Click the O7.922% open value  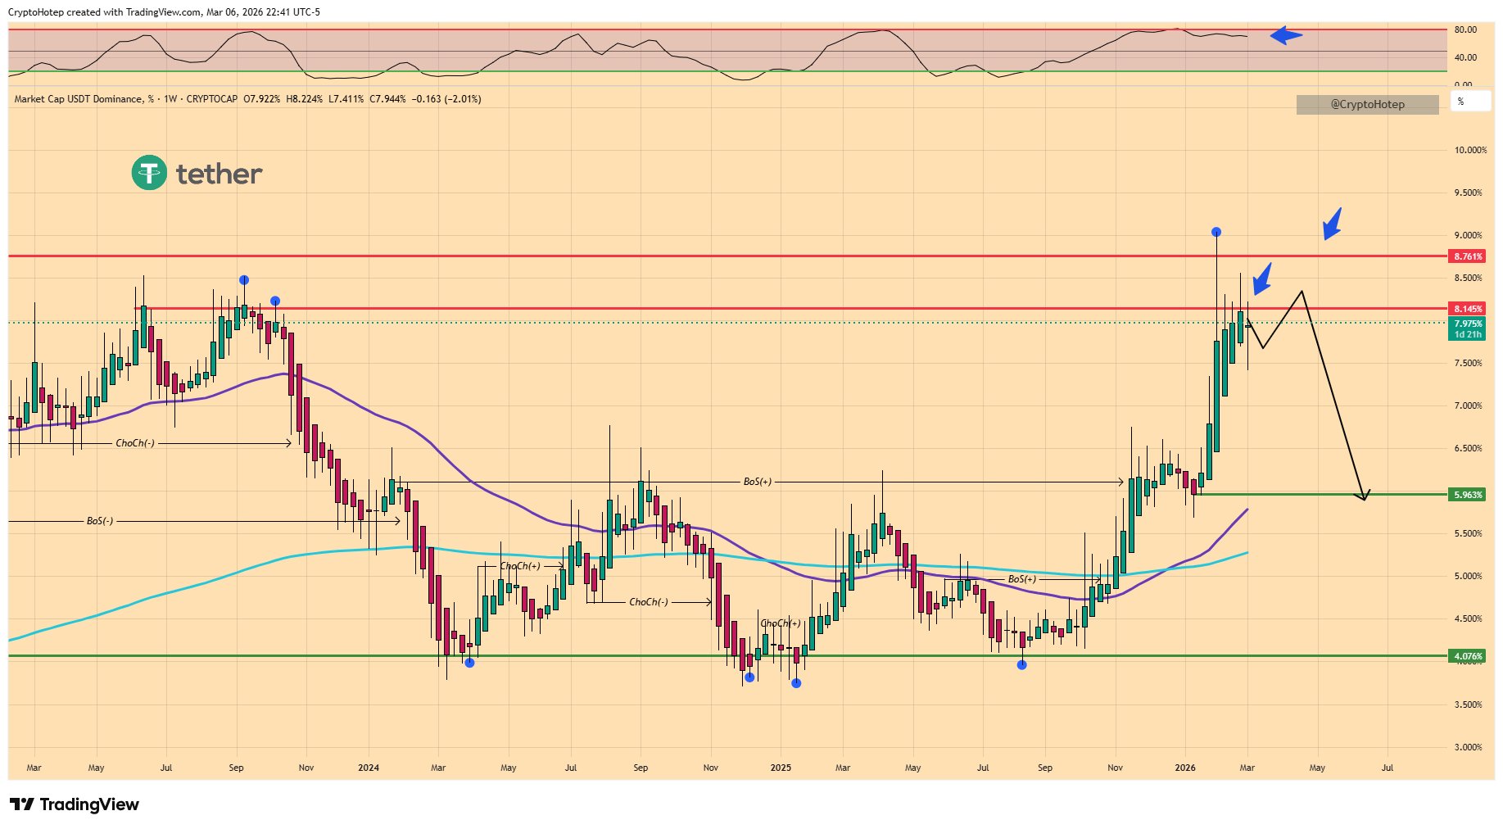click(261, 99)
